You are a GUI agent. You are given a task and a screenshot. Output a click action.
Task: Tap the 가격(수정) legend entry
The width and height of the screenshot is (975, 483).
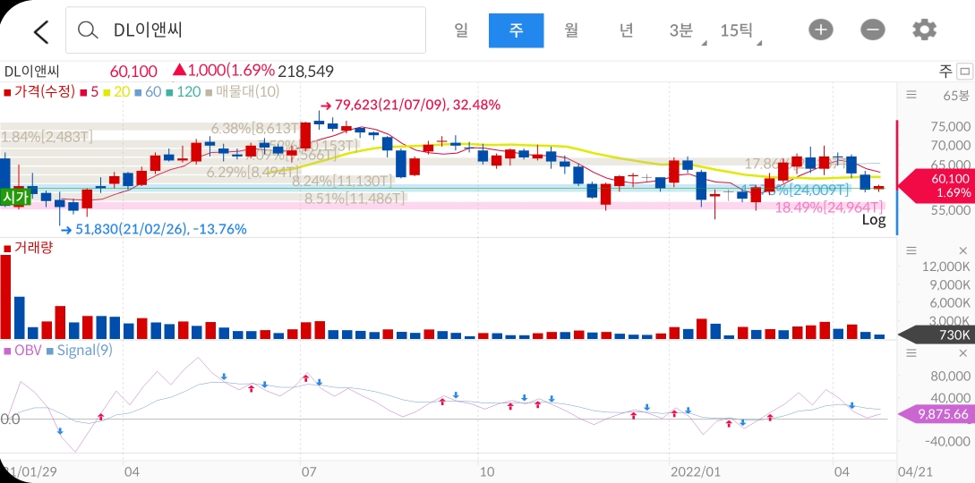pos(39,92)
